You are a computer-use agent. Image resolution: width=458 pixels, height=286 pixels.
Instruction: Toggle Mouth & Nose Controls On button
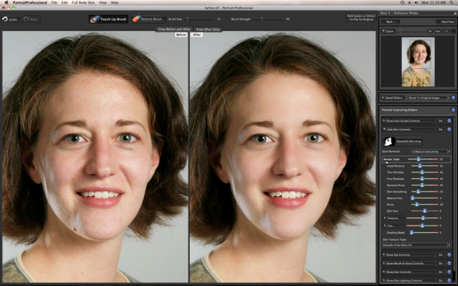[x=440, y=263]
